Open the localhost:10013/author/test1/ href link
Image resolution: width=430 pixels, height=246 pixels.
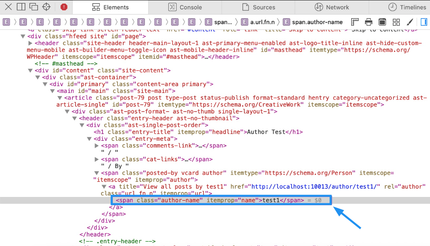tap(314, 187)
